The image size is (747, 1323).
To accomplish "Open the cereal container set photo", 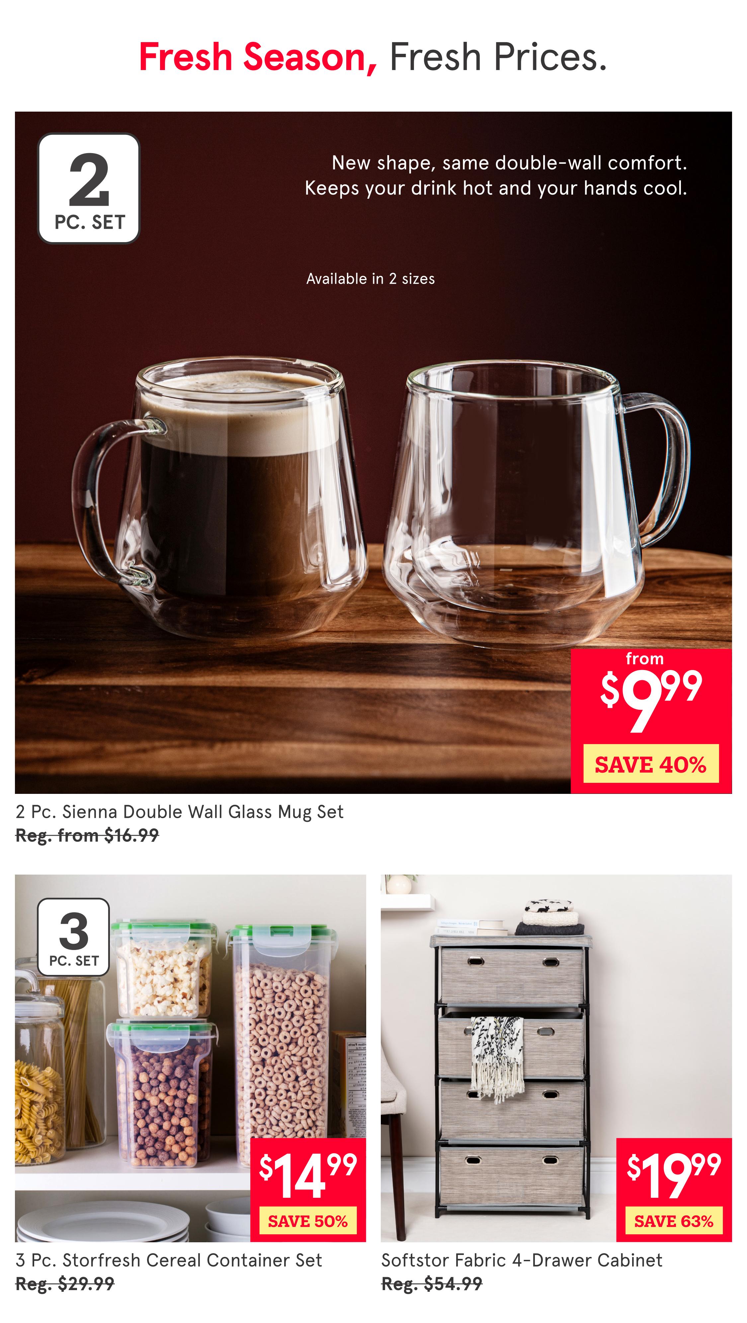I will (x=191, y=1058).
